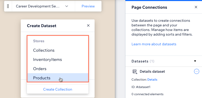Click the 0 connected elements text

(x=147, y=94)
